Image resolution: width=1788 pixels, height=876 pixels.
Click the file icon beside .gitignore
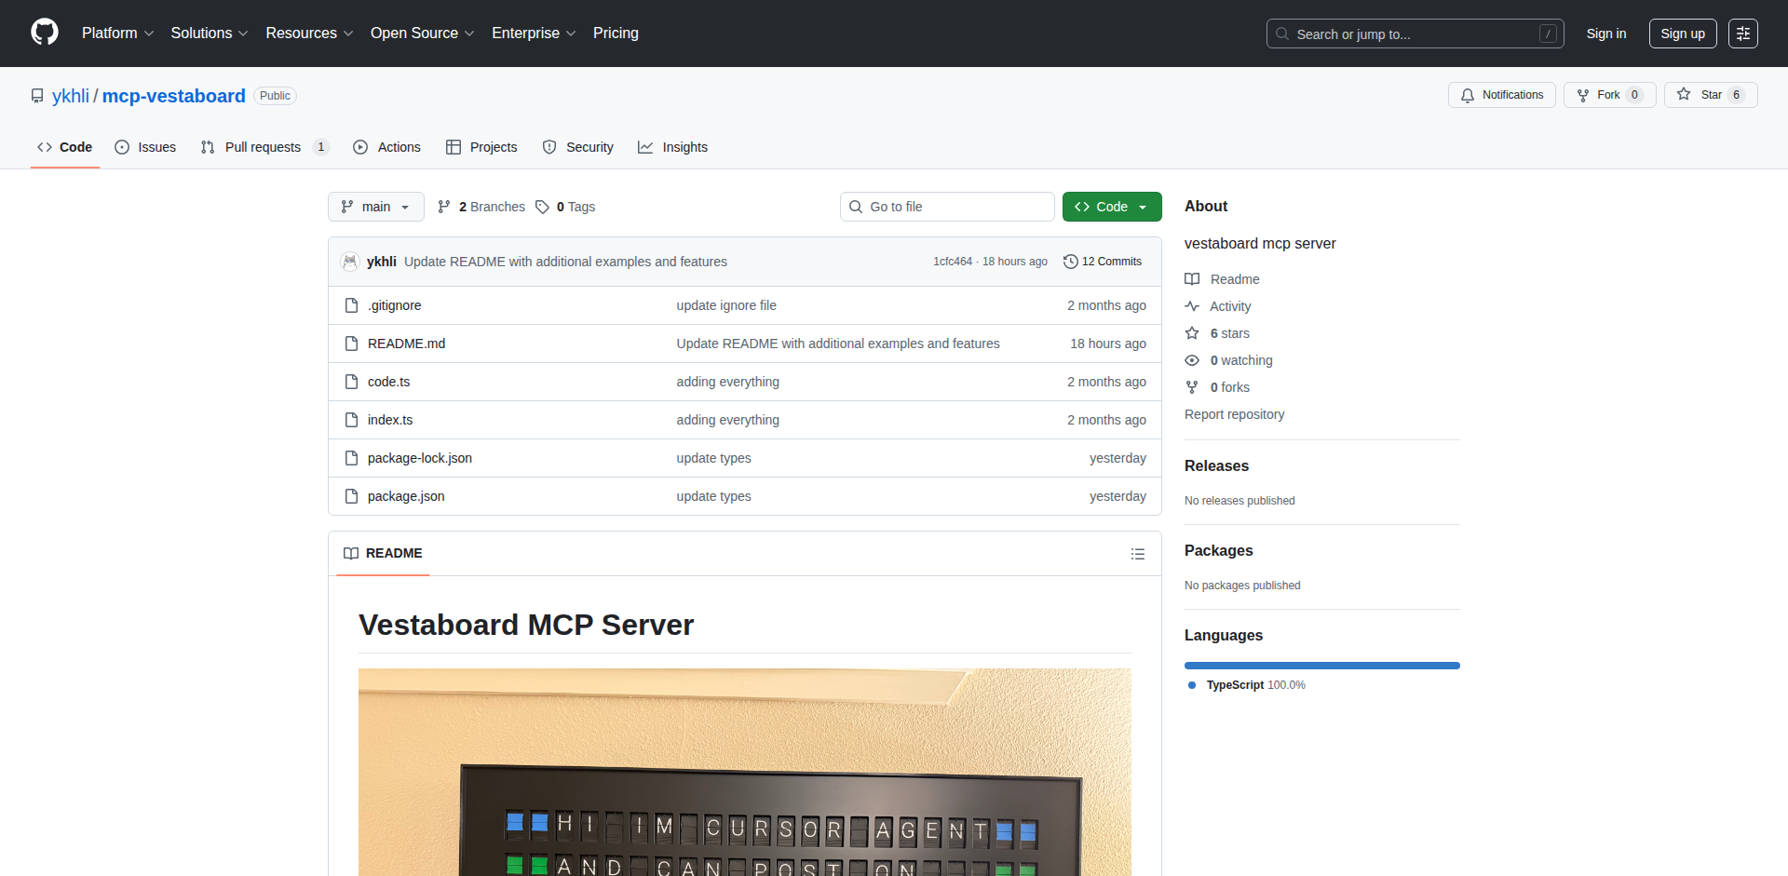pyautogui.click(x=351, y=305)
